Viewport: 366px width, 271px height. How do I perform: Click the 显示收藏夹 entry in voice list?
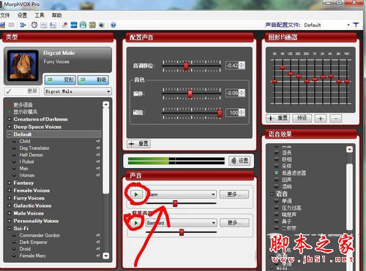click(x=25, y=112)
